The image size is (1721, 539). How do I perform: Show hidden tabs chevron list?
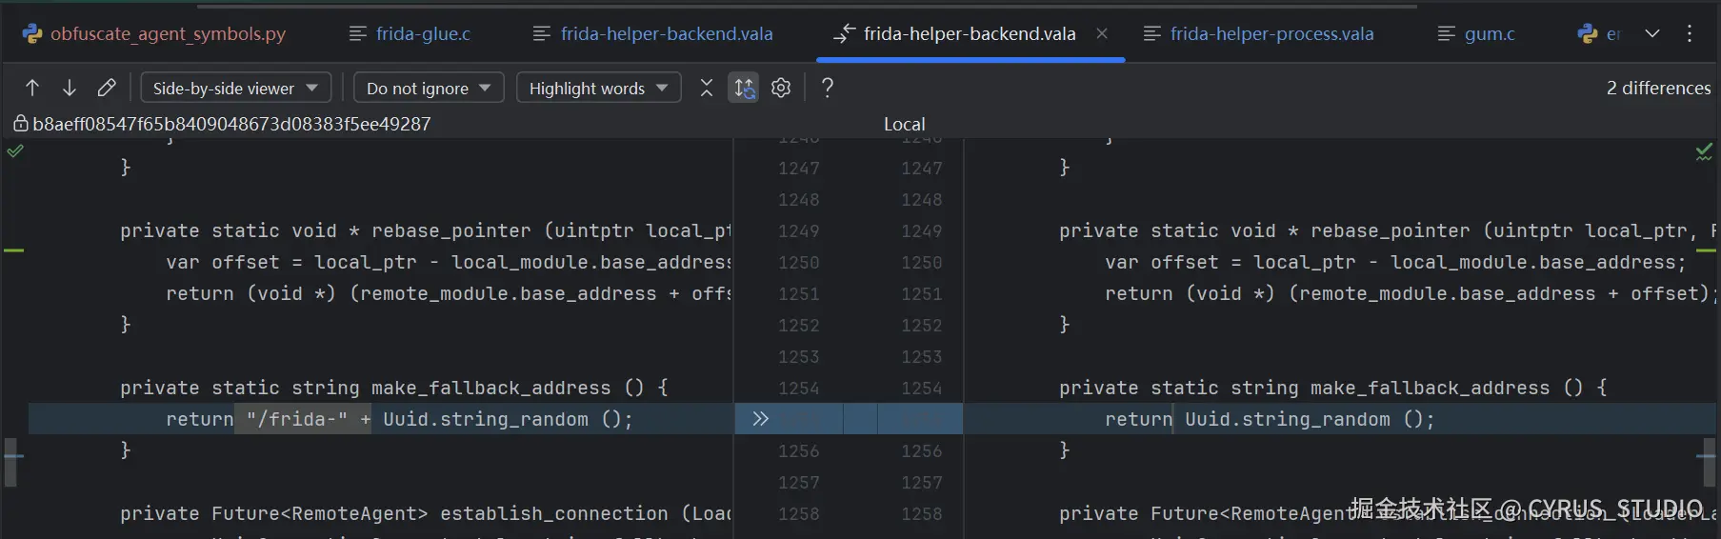tap(1652, 33)
